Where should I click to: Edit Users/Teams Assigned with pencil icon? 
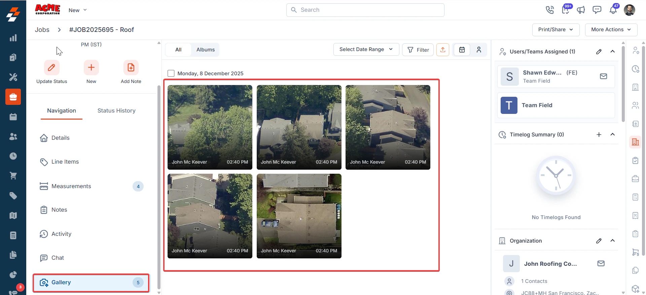[x=599, y=51]
